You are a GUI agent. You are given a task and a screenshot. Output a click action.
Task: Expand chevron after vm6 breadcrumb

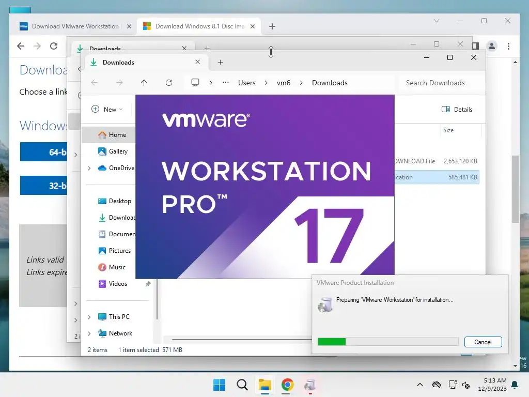click(x=301, y=83)
